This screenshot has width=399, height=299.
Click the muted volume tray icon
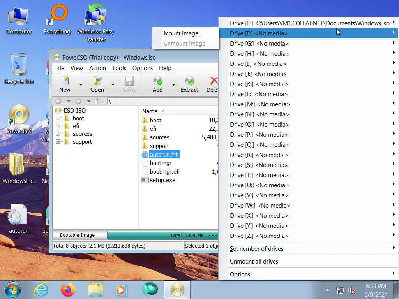coord(352,290)
